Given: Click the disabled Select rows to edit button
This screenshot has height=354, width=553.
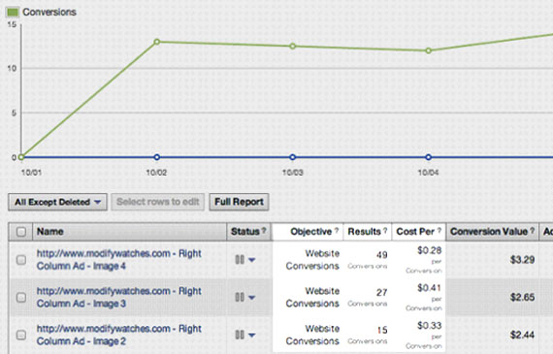Looking at the screenshot, I should coord(157,202).
